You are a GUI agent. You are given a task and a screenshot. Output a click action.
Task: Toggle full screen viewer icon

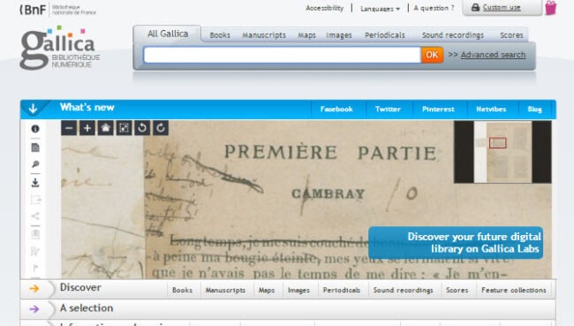[124, 128]
